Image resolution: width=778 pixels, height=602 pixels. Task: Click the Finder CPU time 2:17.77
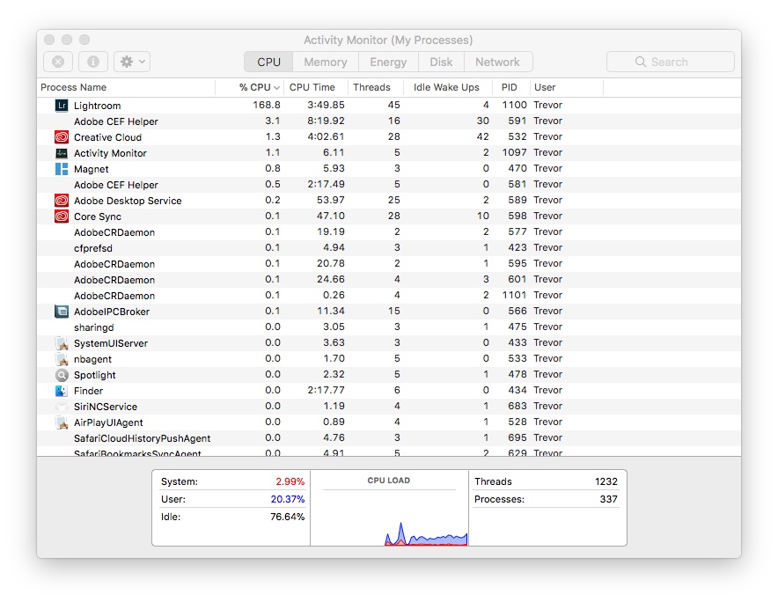326,390
